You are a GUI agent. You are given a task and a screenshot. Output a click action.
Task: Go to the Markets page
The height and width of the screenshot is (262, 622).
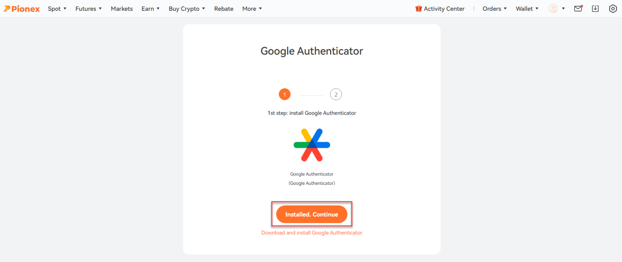pos(122,8)
